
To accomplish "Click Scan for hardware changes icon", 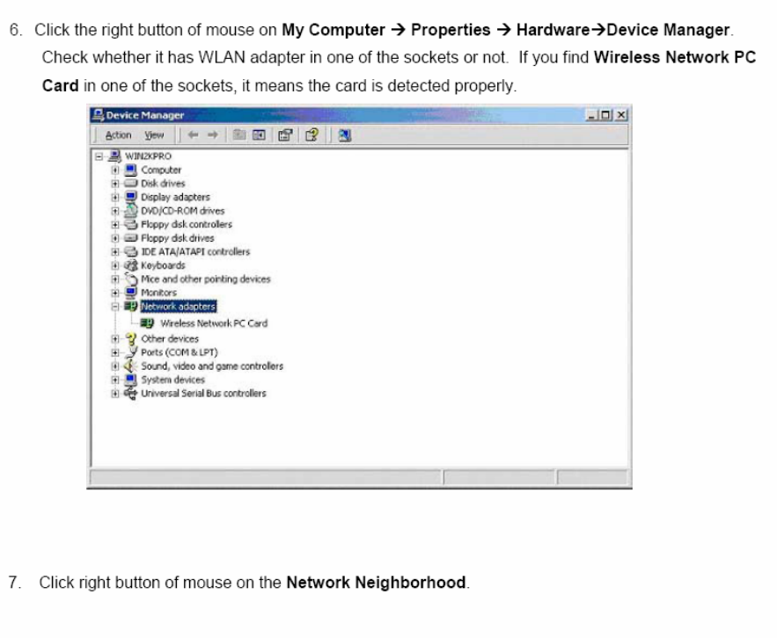I will click(x=344, y=134).
